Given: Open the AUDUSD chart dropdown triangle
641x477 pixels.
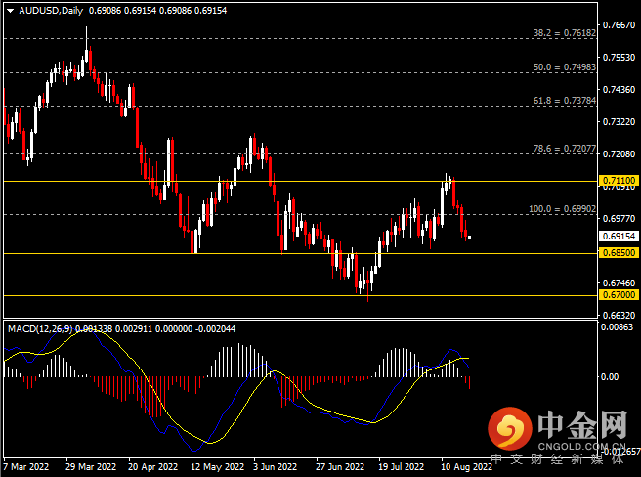Looking at the screenshot, I should 10,11.
